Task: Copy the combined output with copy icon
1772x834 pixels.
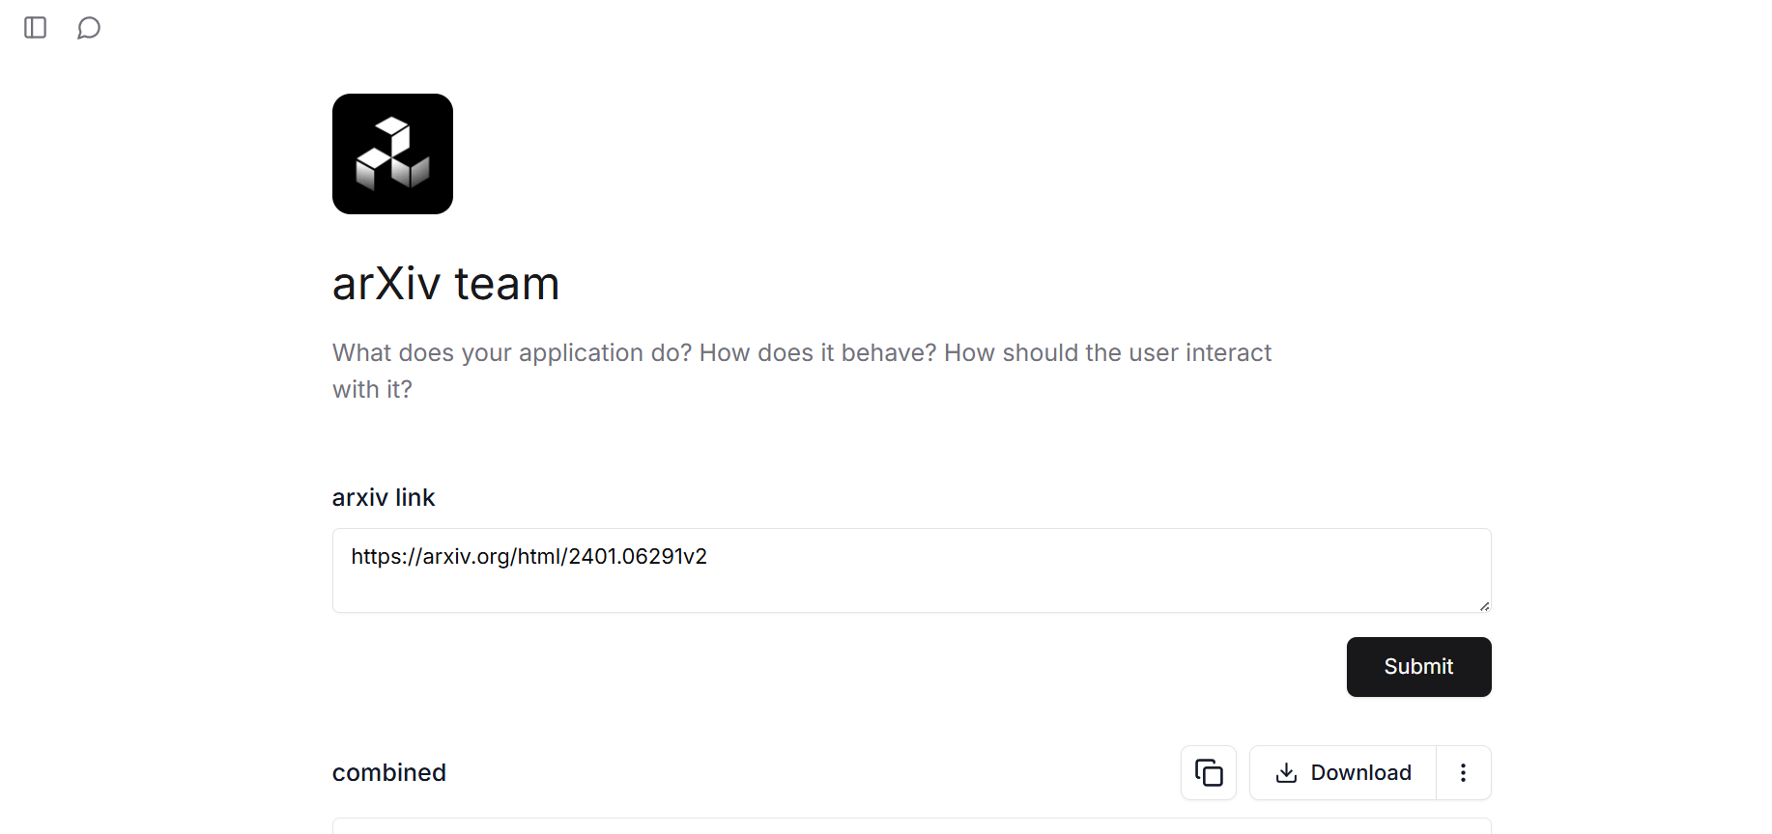Action: click(1209, 772)
